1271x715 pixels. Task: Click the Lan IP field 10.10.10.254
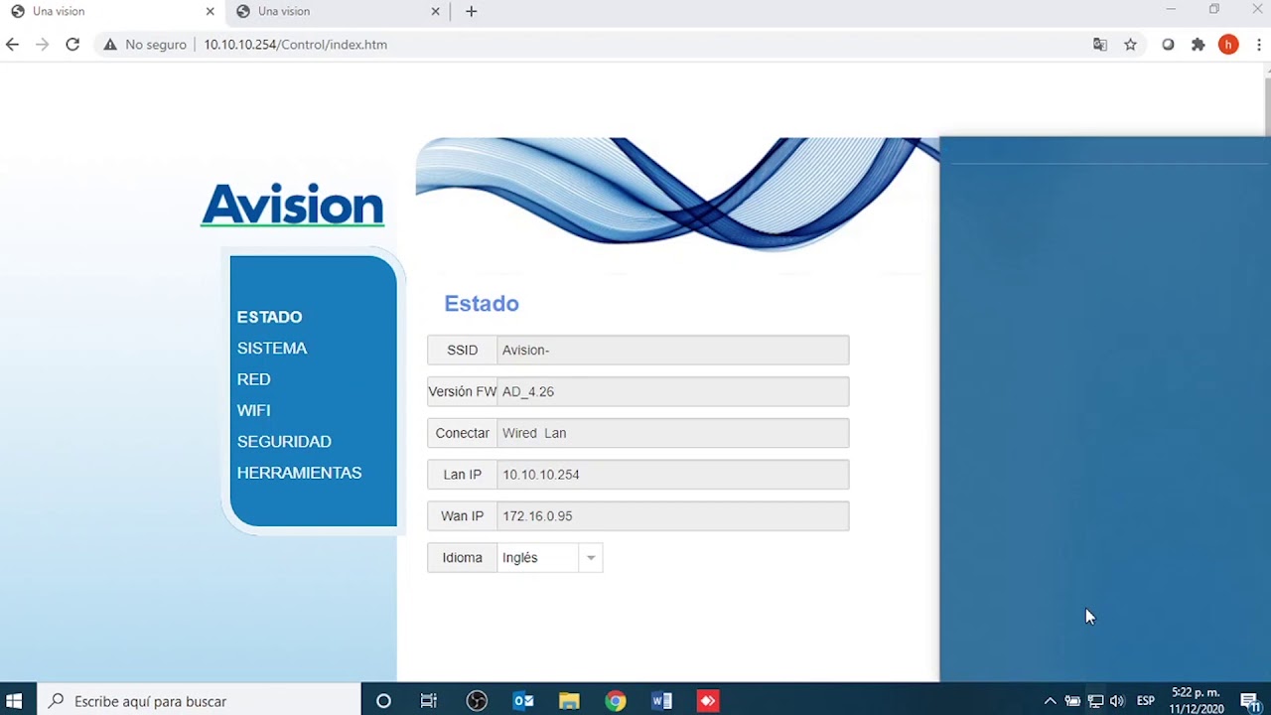672,475
